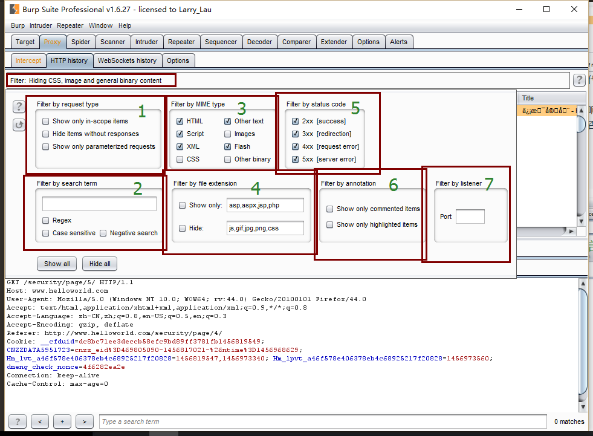Enable Show only commented items
This screenshot has width=593, height=436.
(x=330, y=209)
